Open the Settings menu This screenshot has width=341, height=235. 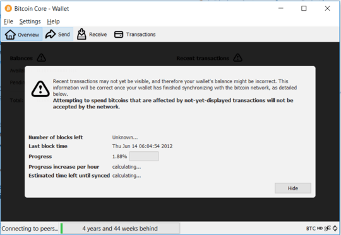click(30, 21)
